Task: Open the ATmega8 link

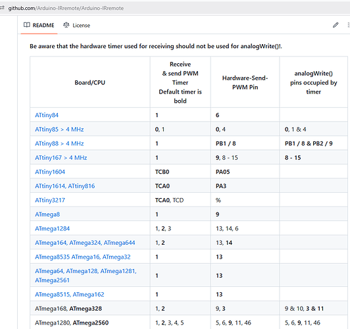Action: (x=47, y=215)
